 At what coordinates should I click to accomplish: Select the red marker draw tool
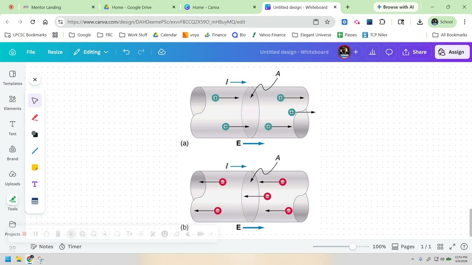tap(35, 117)
